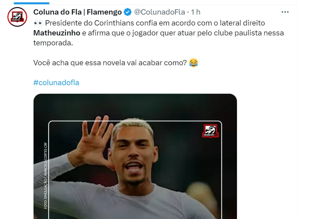
Task: Click the word 'temporada.' in tweet
Action: 53,43
